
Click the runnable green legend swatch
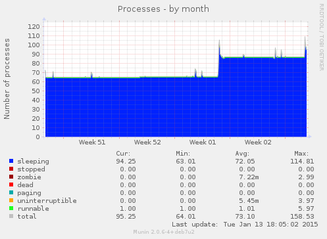tap(11, 208)
